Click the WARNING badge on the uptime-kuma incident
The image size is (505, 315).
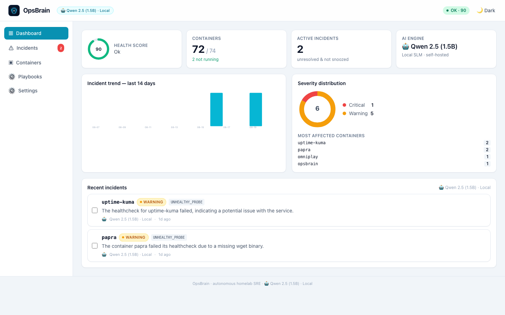pos(151,202)
